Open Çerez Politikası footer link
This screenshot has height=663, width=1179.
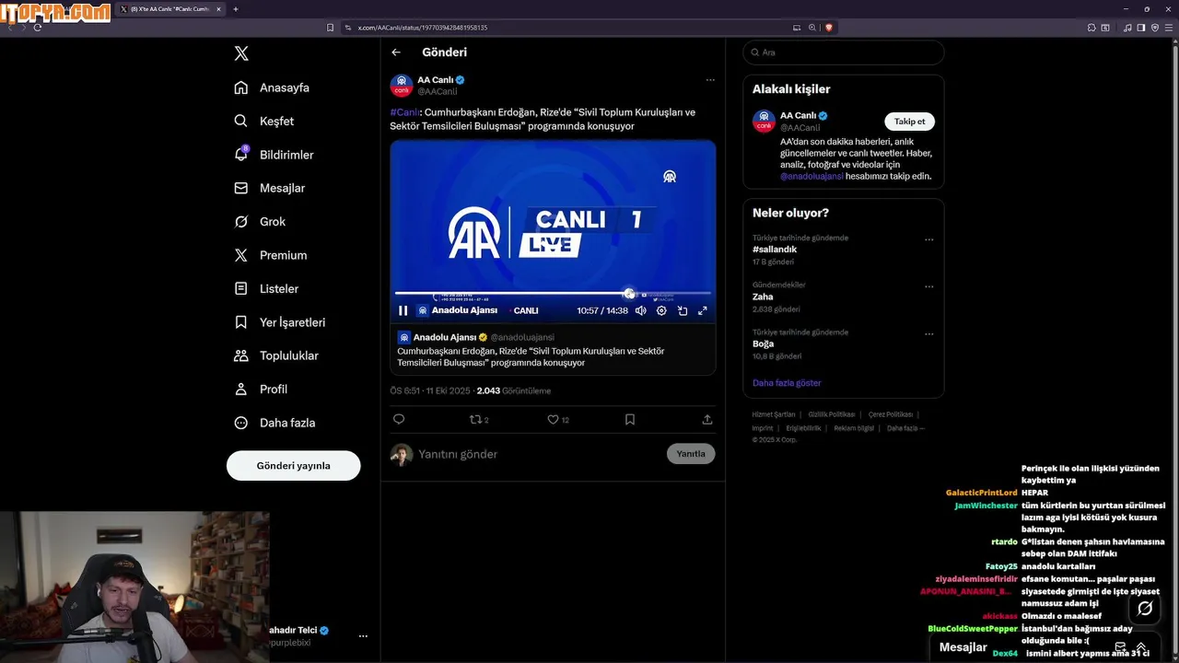[x=891, y=414]
